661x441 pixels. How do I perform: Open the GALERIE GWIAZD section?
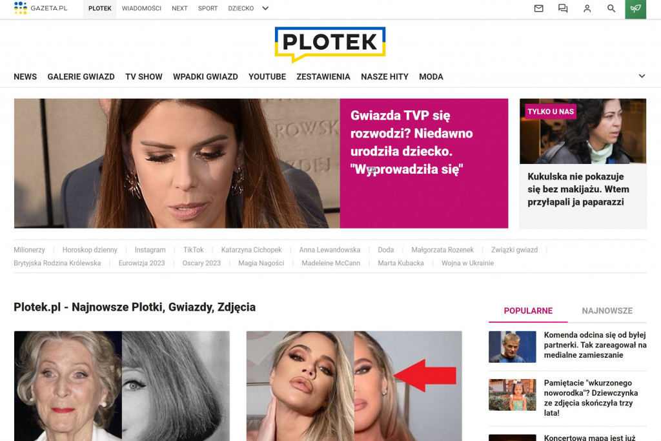(81, 77)
